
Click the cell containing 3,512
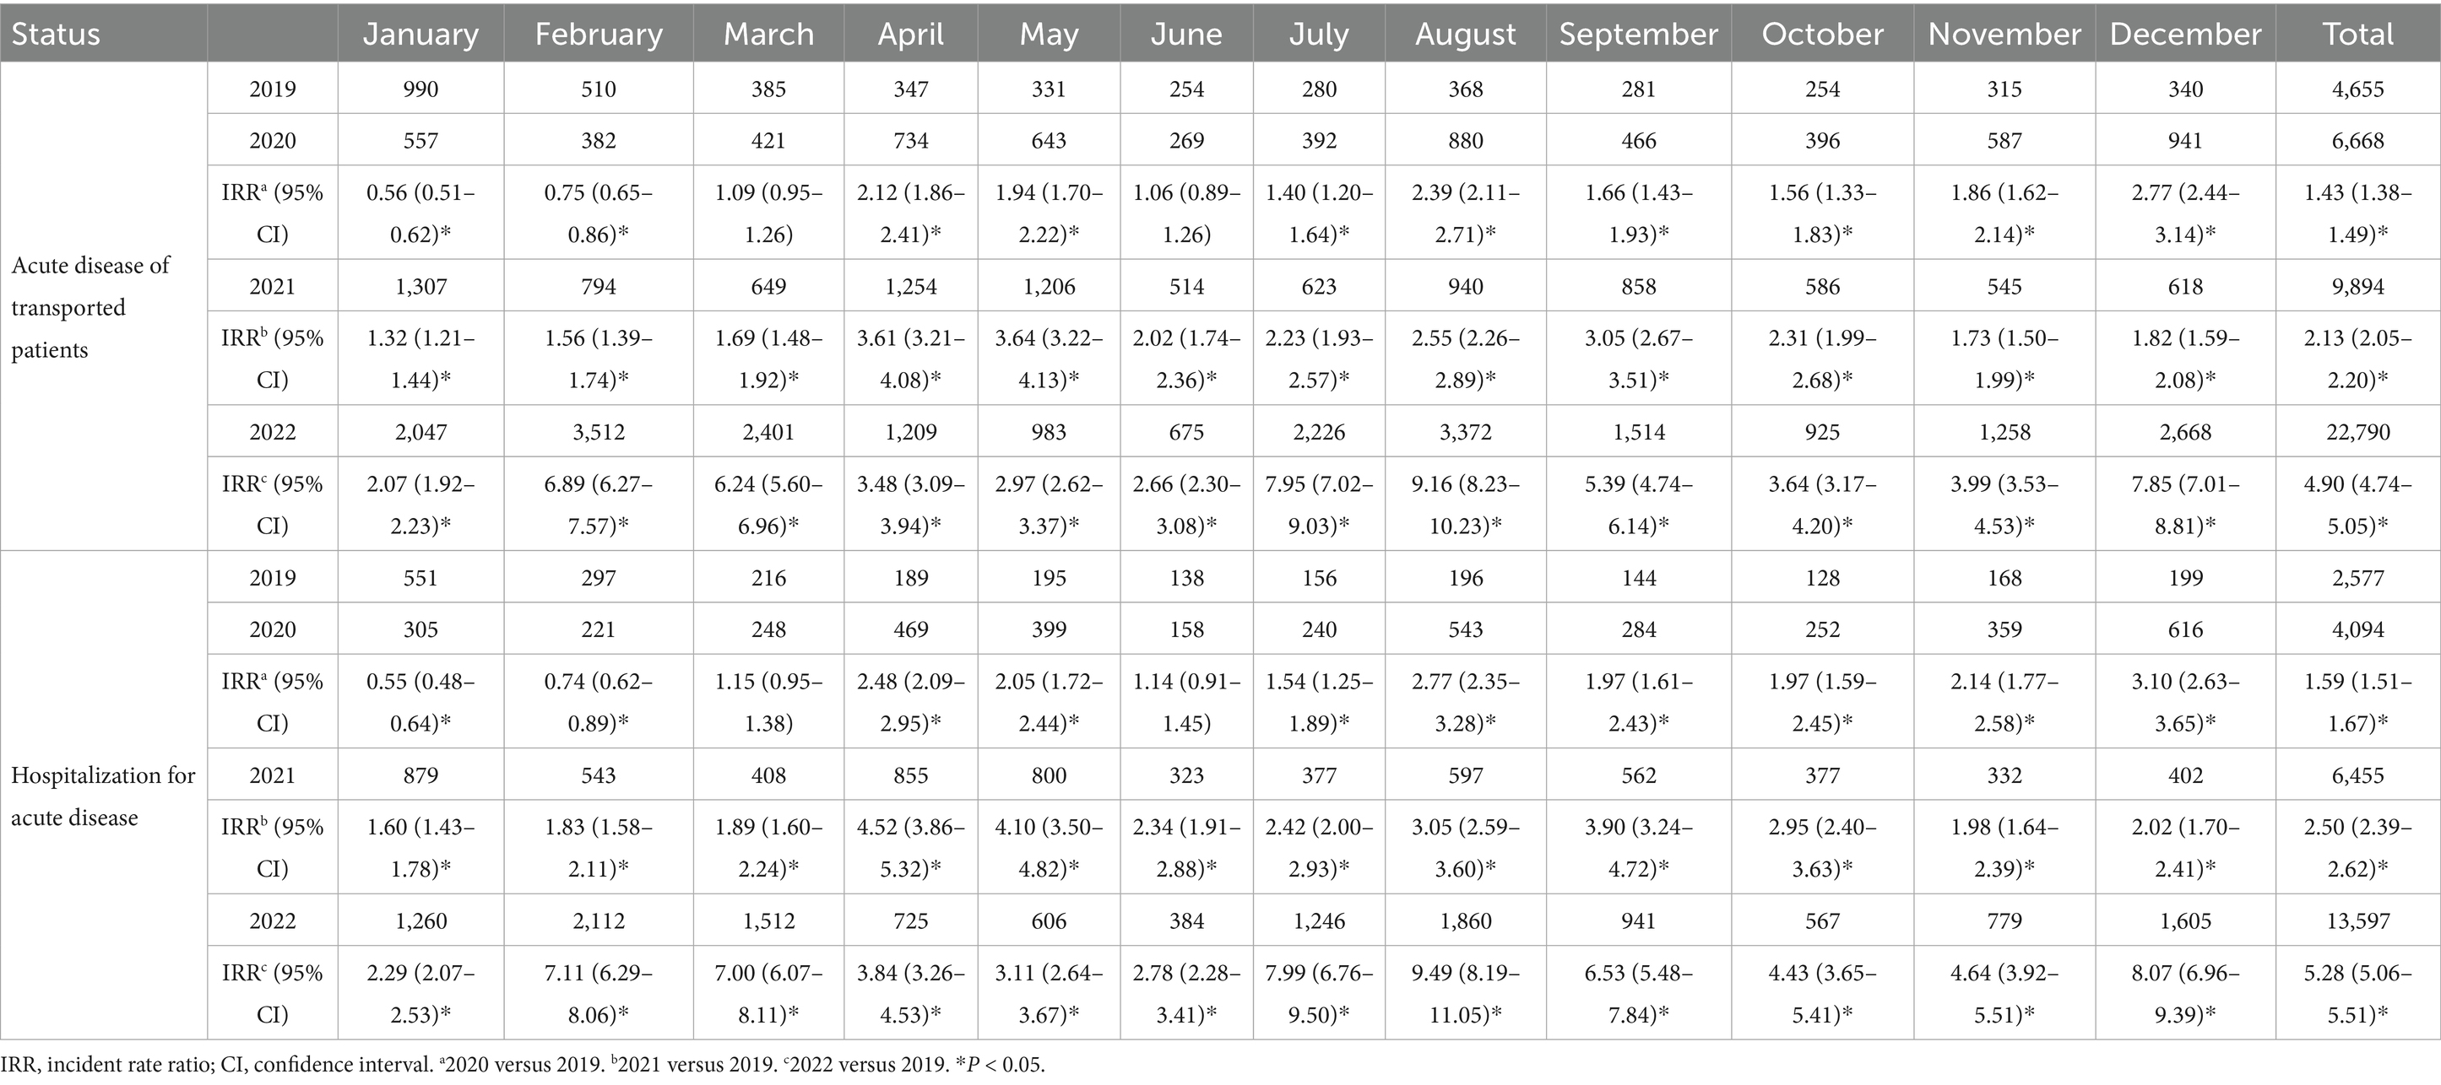tap(598, 432)
